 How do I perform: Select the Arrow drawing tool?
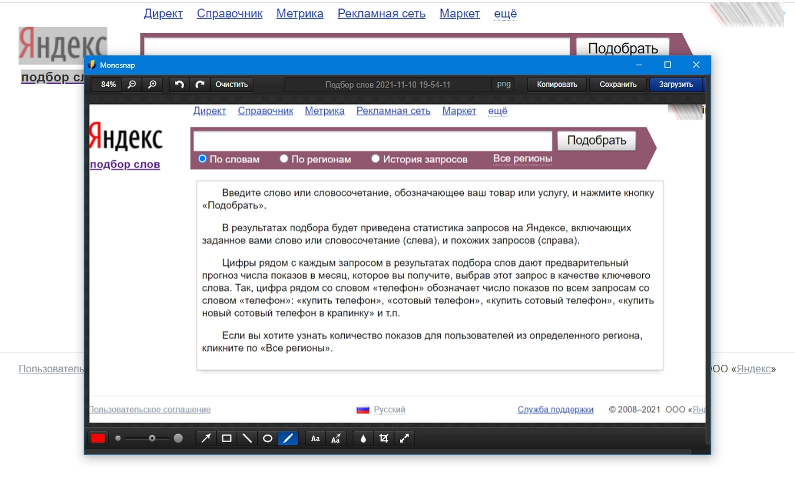pos(206,438)
